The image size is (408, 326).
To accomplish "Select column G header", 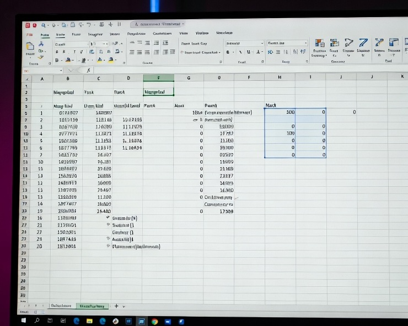I will click(x=189, y=78).
